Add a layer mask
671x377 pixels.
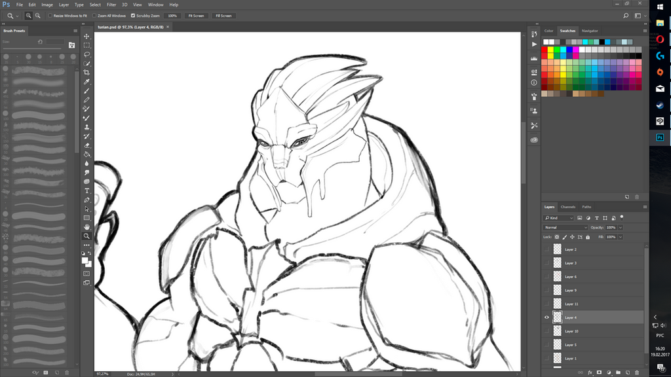599,372
